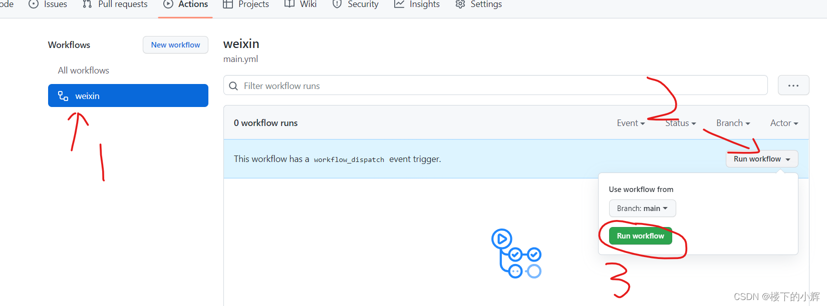Image resolution: width=827 pixels, height=306 pixels.
Task: Click the 'Use workflow from' label
Action: pyautogui.click(x=641, y=189)
